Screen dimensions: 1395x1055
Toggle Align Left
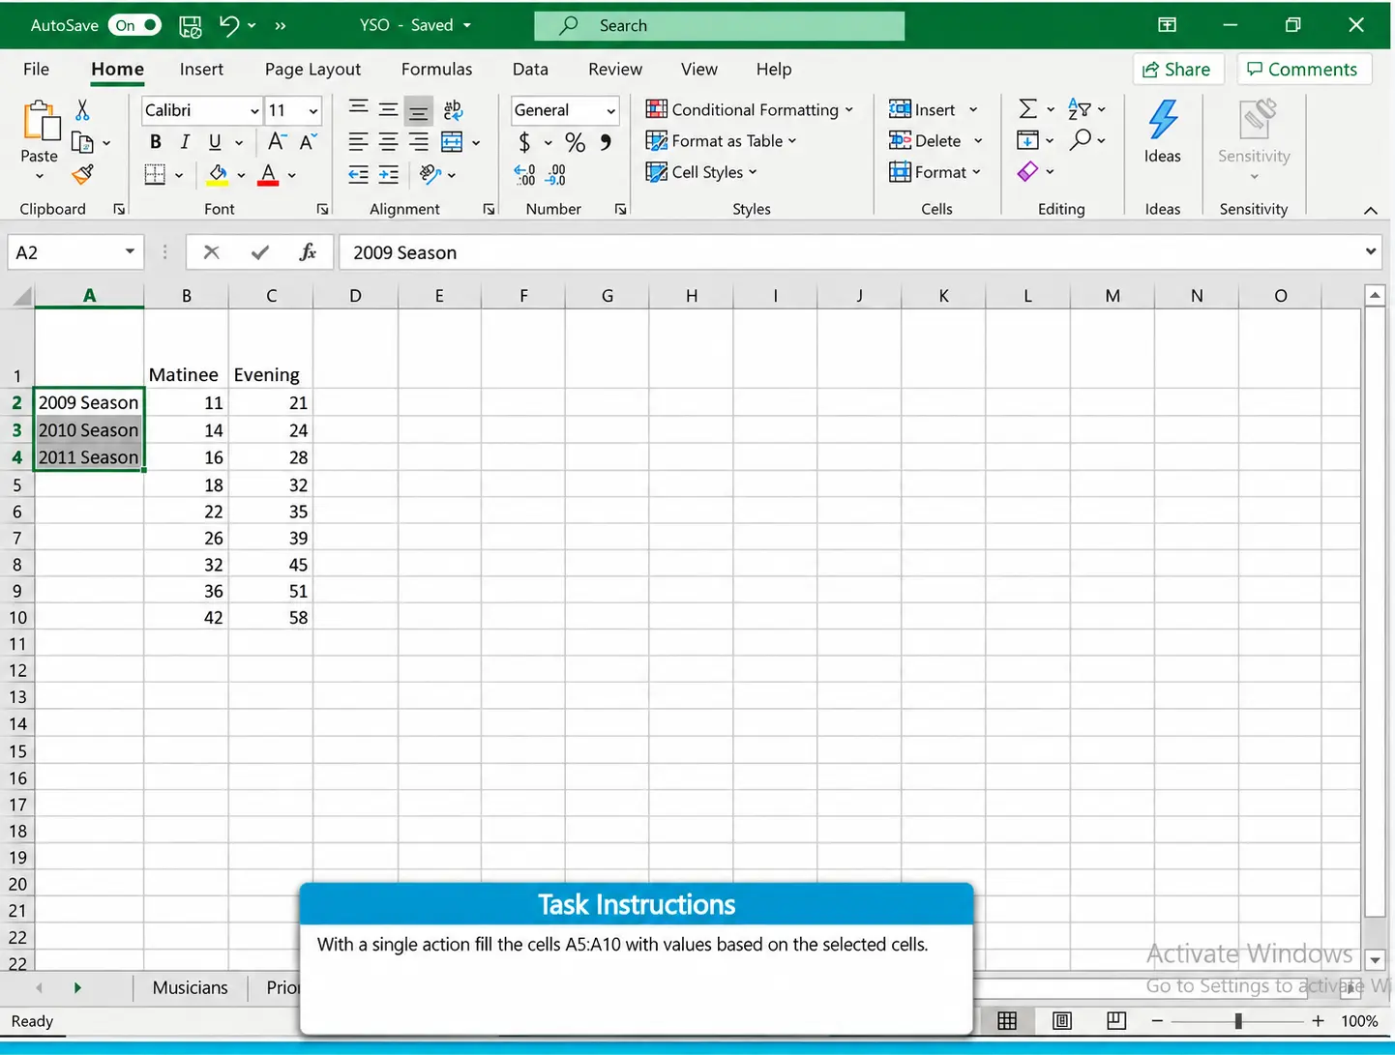click(x=358, y=142)
